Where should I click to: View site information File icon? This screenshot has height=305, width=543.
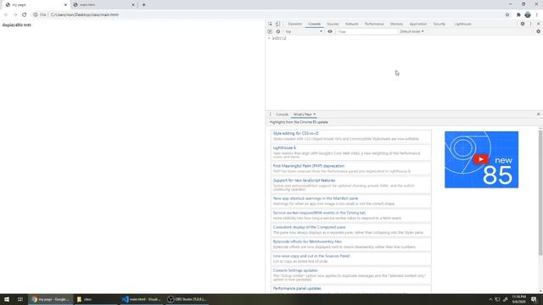coord(40,15)
